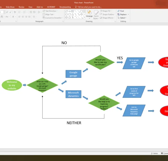Open the Replace dropdown arrow

(x=128, y=15)
